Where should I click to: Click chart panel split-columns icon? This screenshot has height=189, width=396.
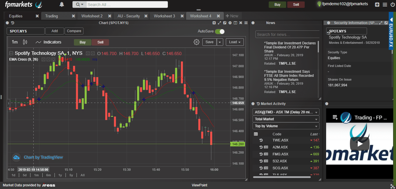235,23
